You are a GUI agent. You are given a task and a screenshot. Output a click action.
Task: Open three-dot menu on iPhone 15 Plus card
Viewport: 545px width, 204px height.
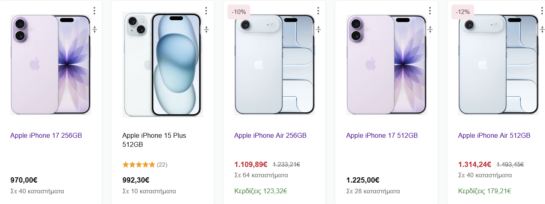click(207, 11)
